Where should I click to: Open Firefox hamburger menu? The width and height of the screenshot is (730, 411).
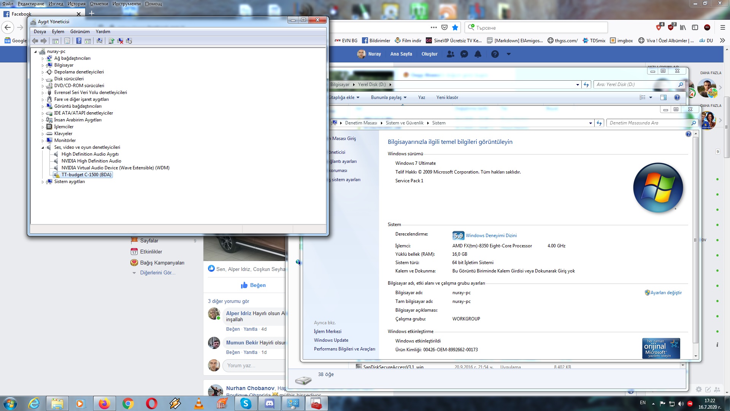click(x=723, y=27)
